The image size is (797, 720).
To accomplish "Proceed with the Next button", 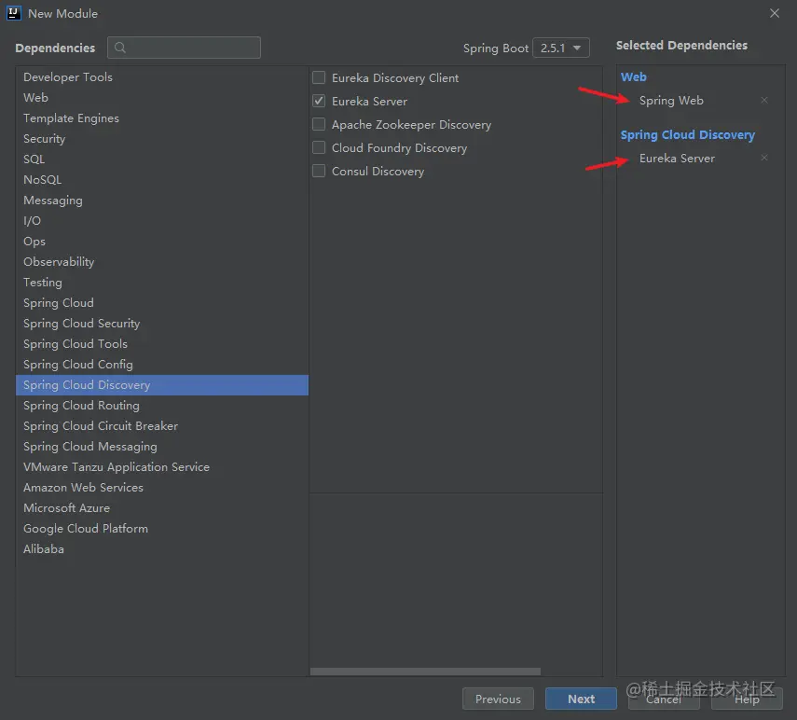I will tap(581, 699).
